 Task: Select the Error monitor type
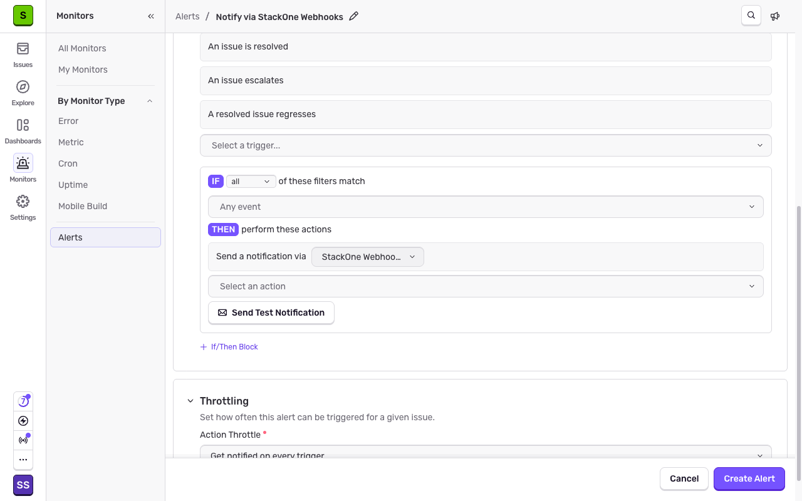[x=68, y=121]
